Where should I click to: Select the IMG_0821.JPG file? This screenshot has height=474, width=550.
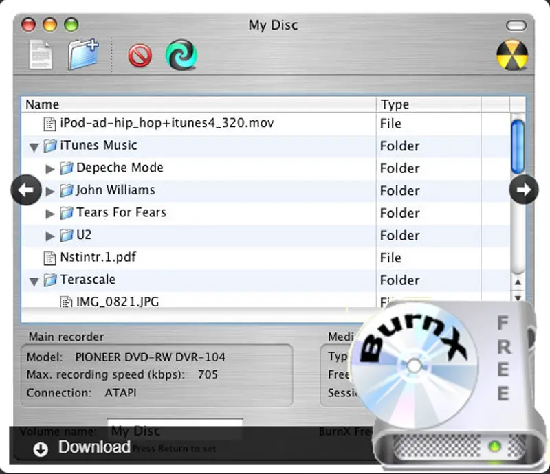(x=118, y=302)
